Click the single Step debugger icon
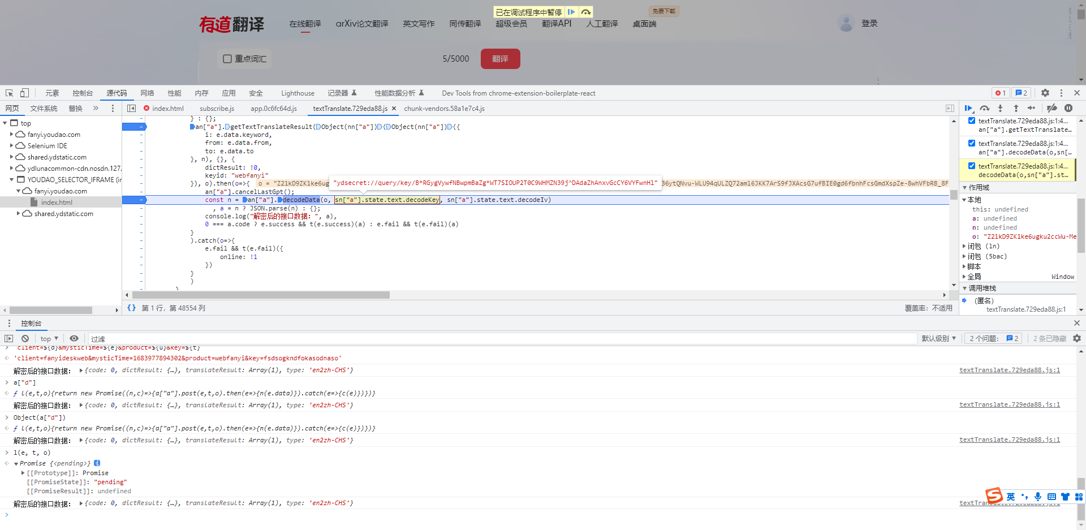Viewport: 1086px width, 530px height. pos(1031,108)
